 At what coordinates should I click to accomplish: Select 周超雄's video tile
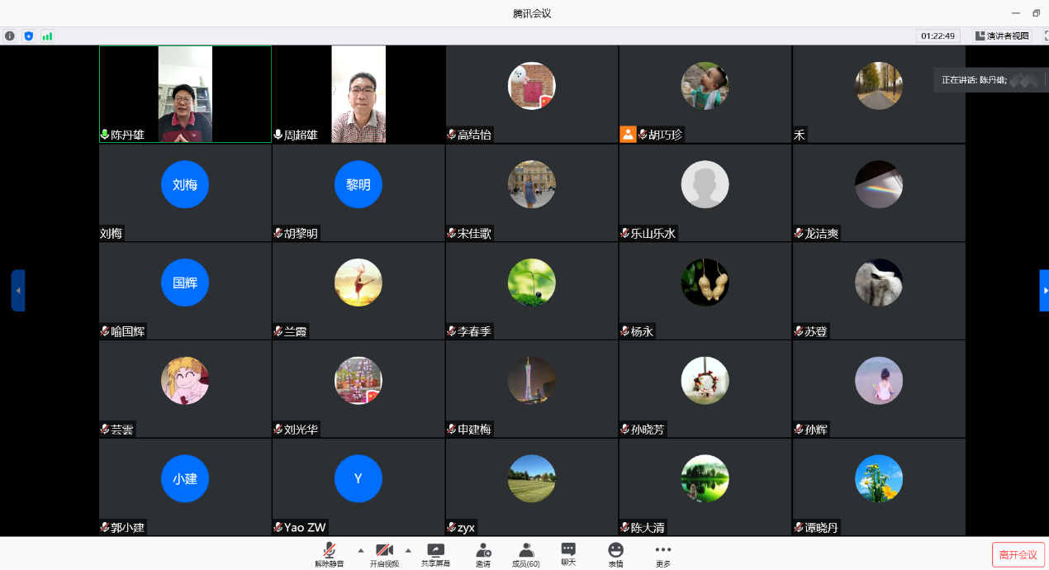(x=358, y=94)
